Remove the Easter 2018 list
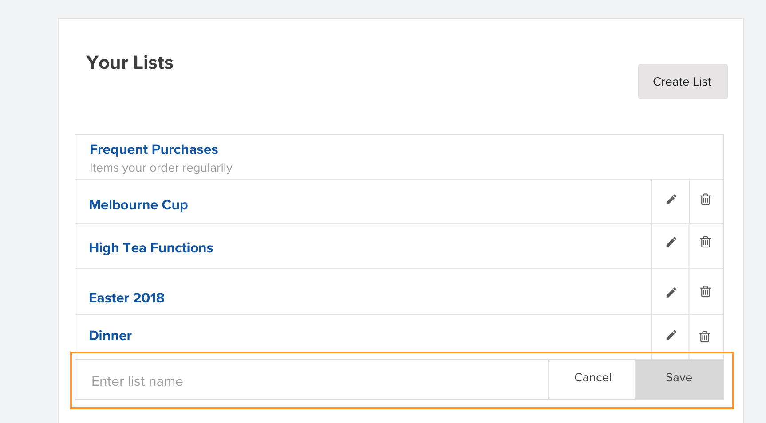 click(705, 292)
